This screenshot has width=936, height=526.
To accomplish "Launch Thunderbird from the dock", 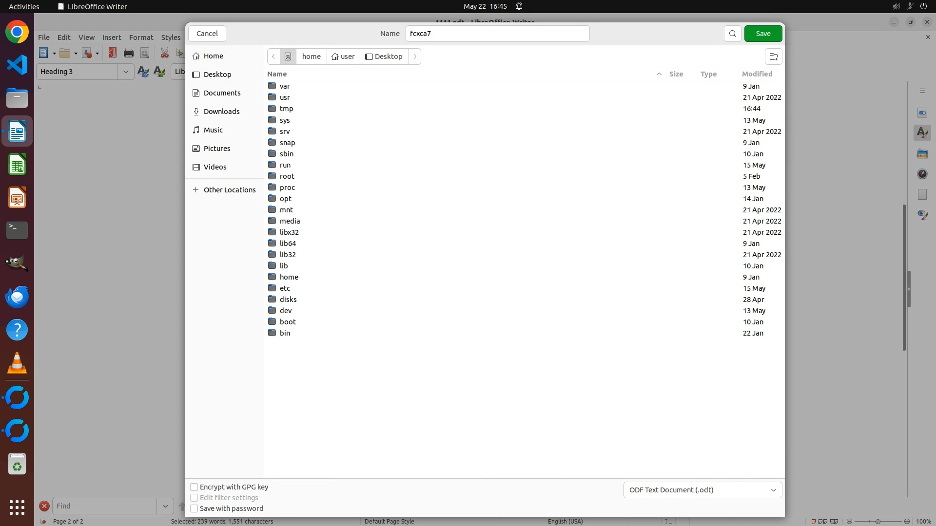I will tap(17, 297).
